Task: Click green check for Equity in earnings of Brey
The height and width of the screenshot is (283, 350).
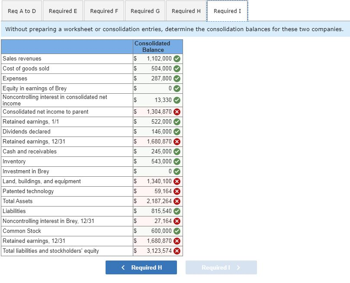Action: click(x=177, y=89)
